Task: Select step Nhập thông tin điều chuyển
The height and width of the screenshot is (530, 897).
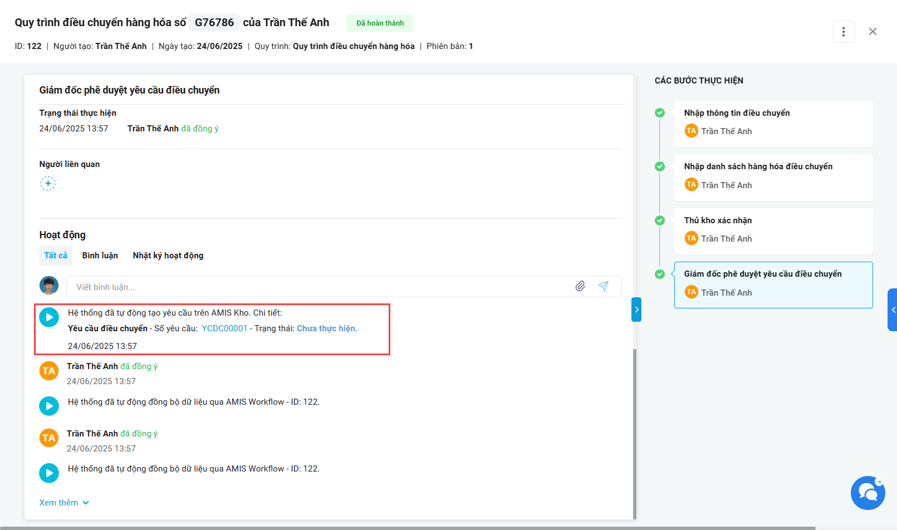Action: pos(773,124)
